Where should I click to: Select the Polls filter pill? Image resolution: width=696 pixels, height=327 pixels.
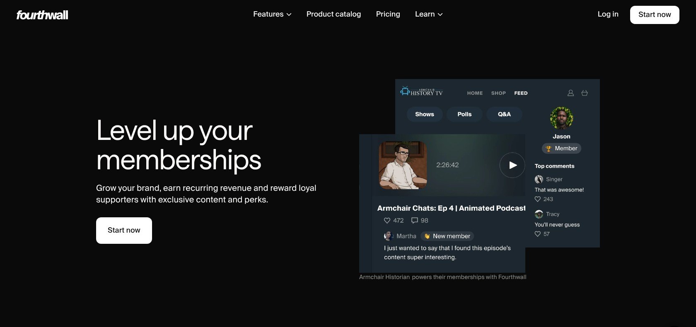464,114
